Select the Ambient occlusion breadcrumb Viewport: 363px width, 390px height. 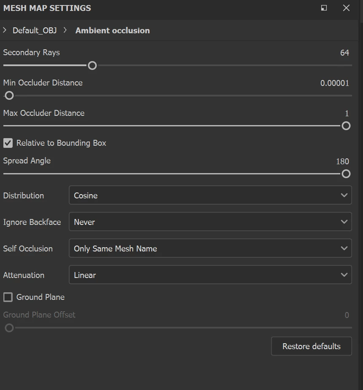[113, 30]
